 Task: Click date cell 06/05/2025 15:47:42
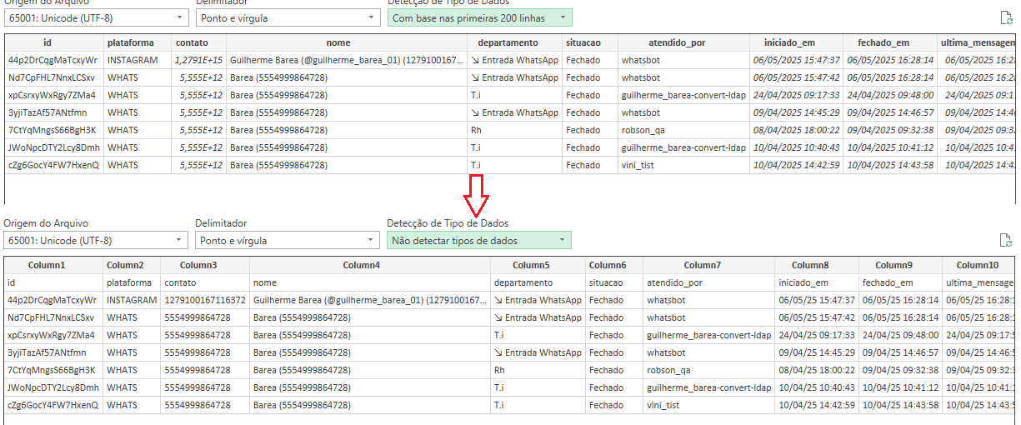coord(796,77)
